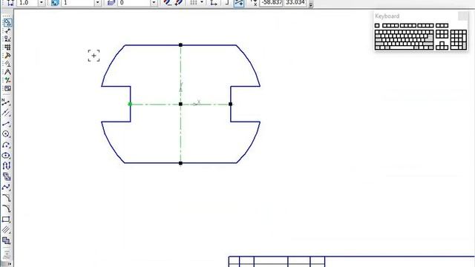Select the Collect contour tool
This screenshot has height=267, width=475.
click(6, 177)
